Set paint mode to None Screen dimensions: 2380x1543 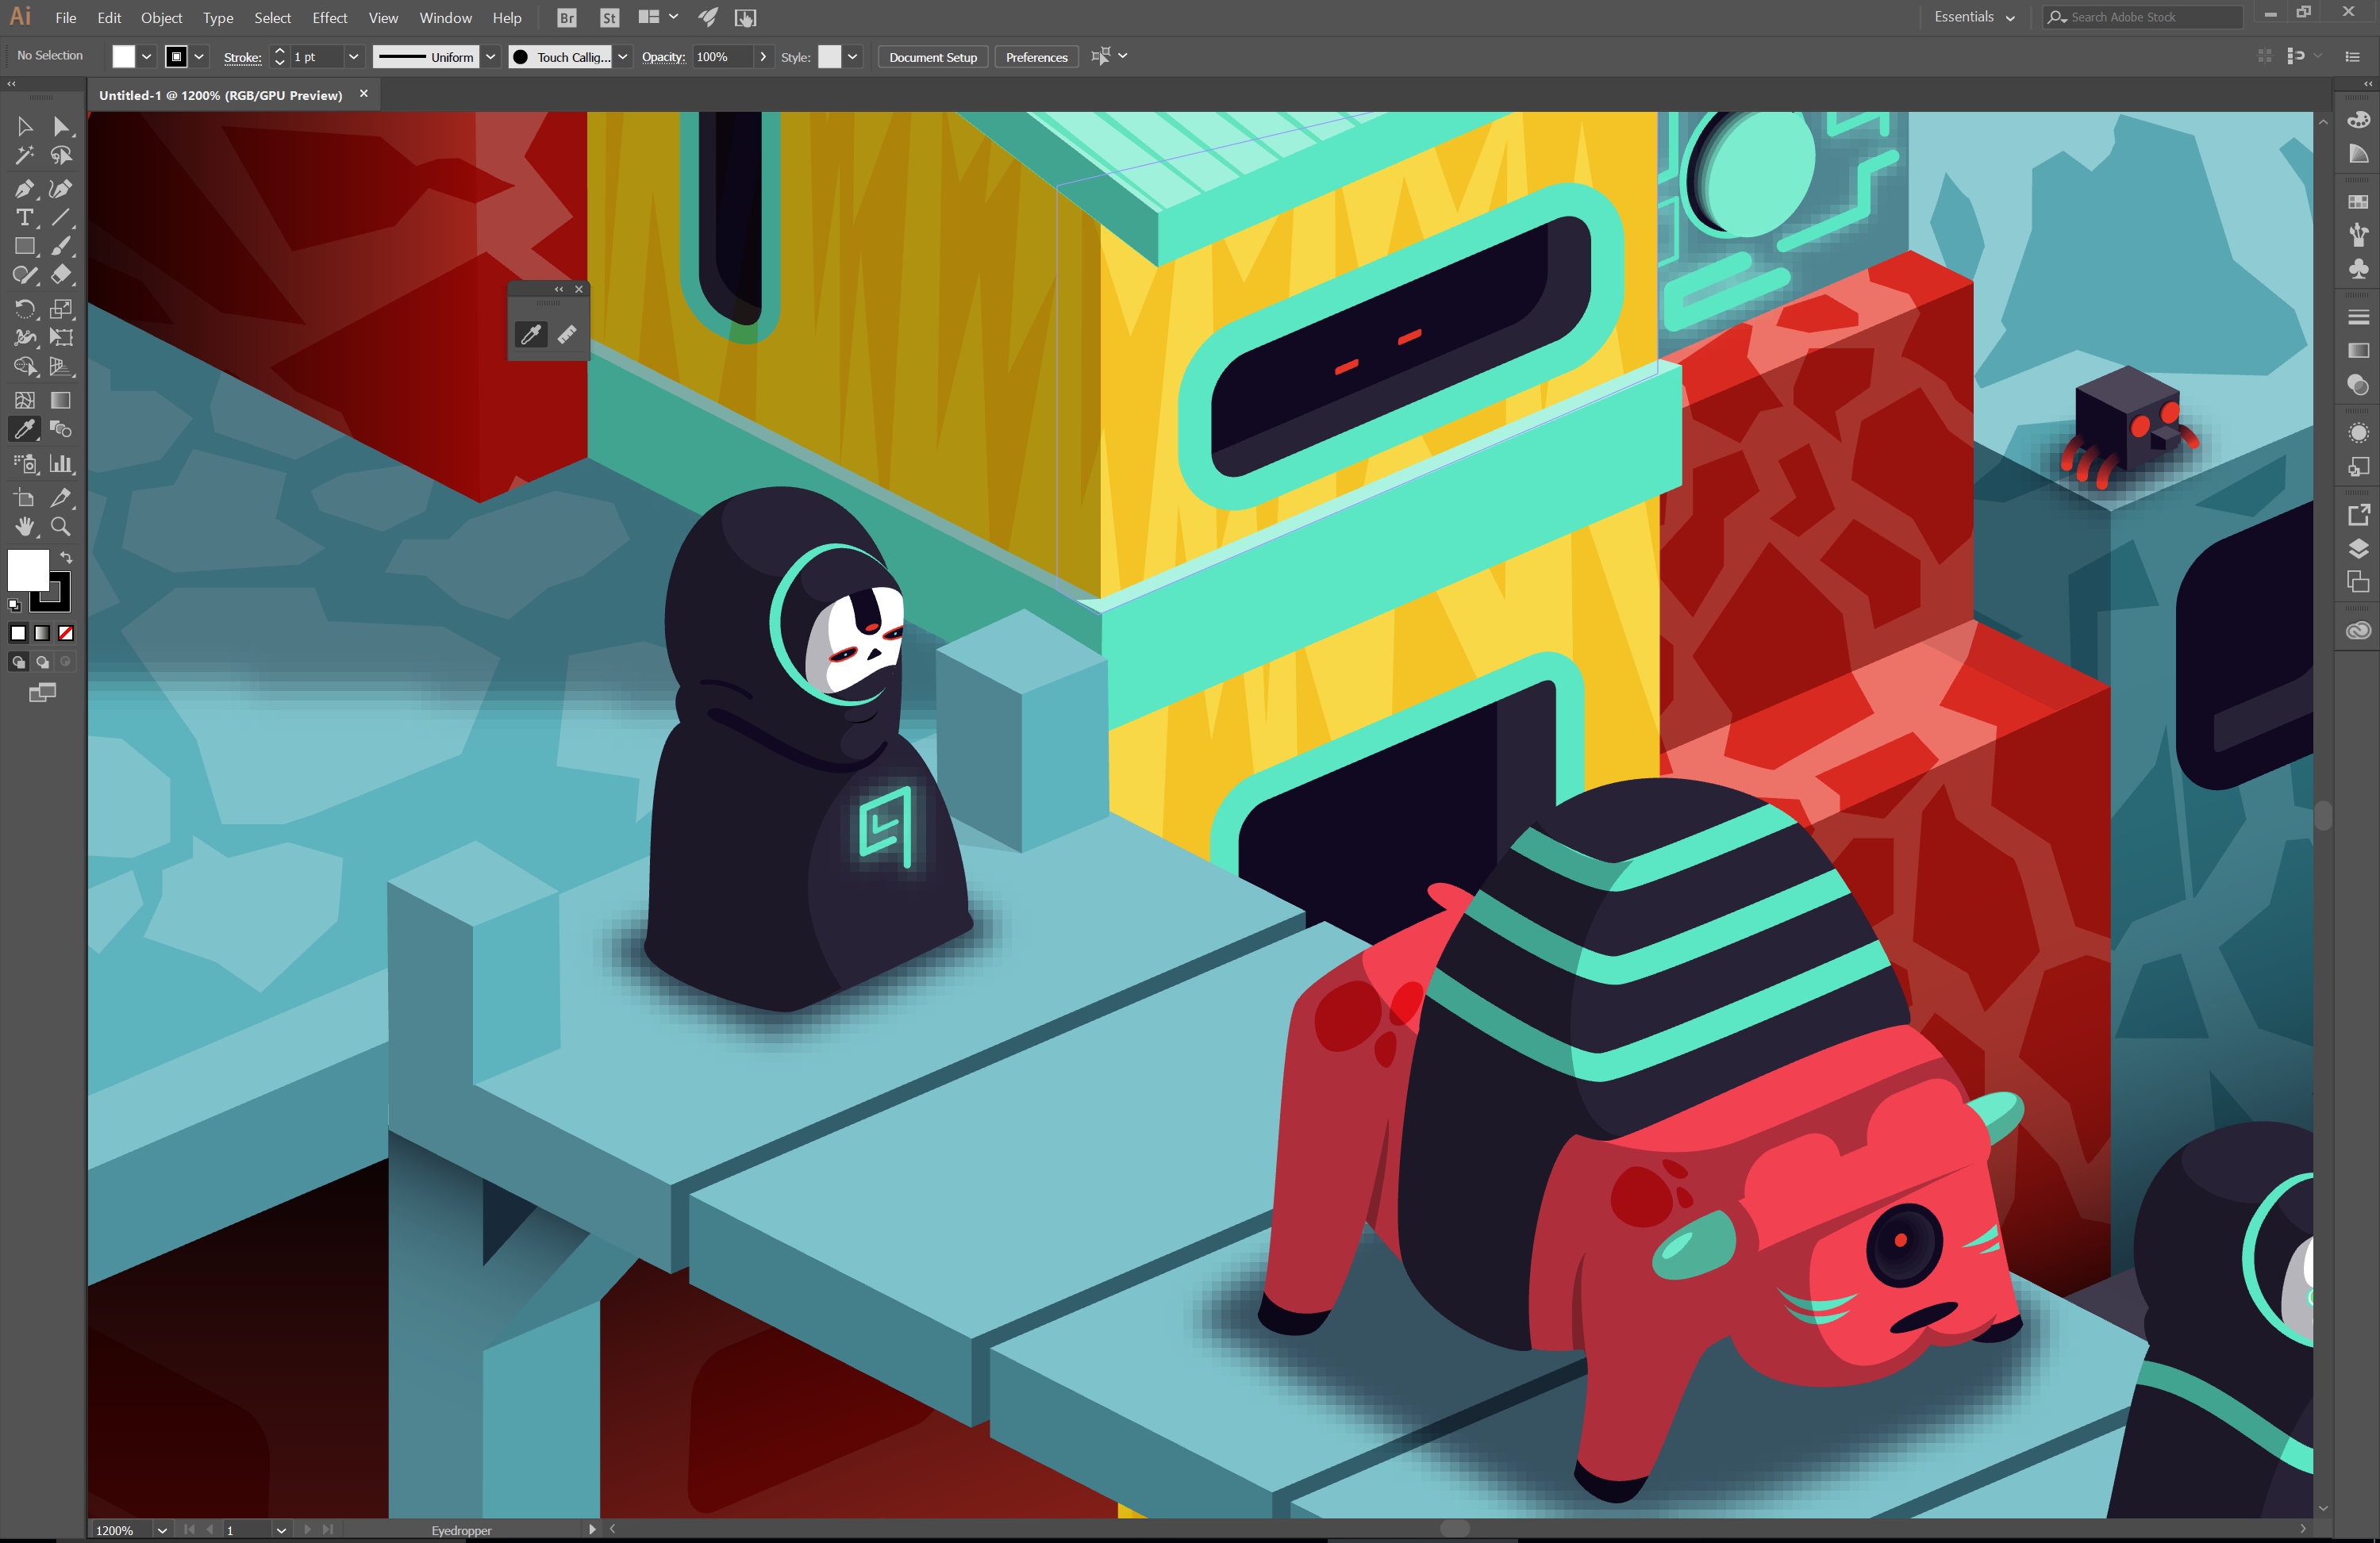tap(66, 632)
